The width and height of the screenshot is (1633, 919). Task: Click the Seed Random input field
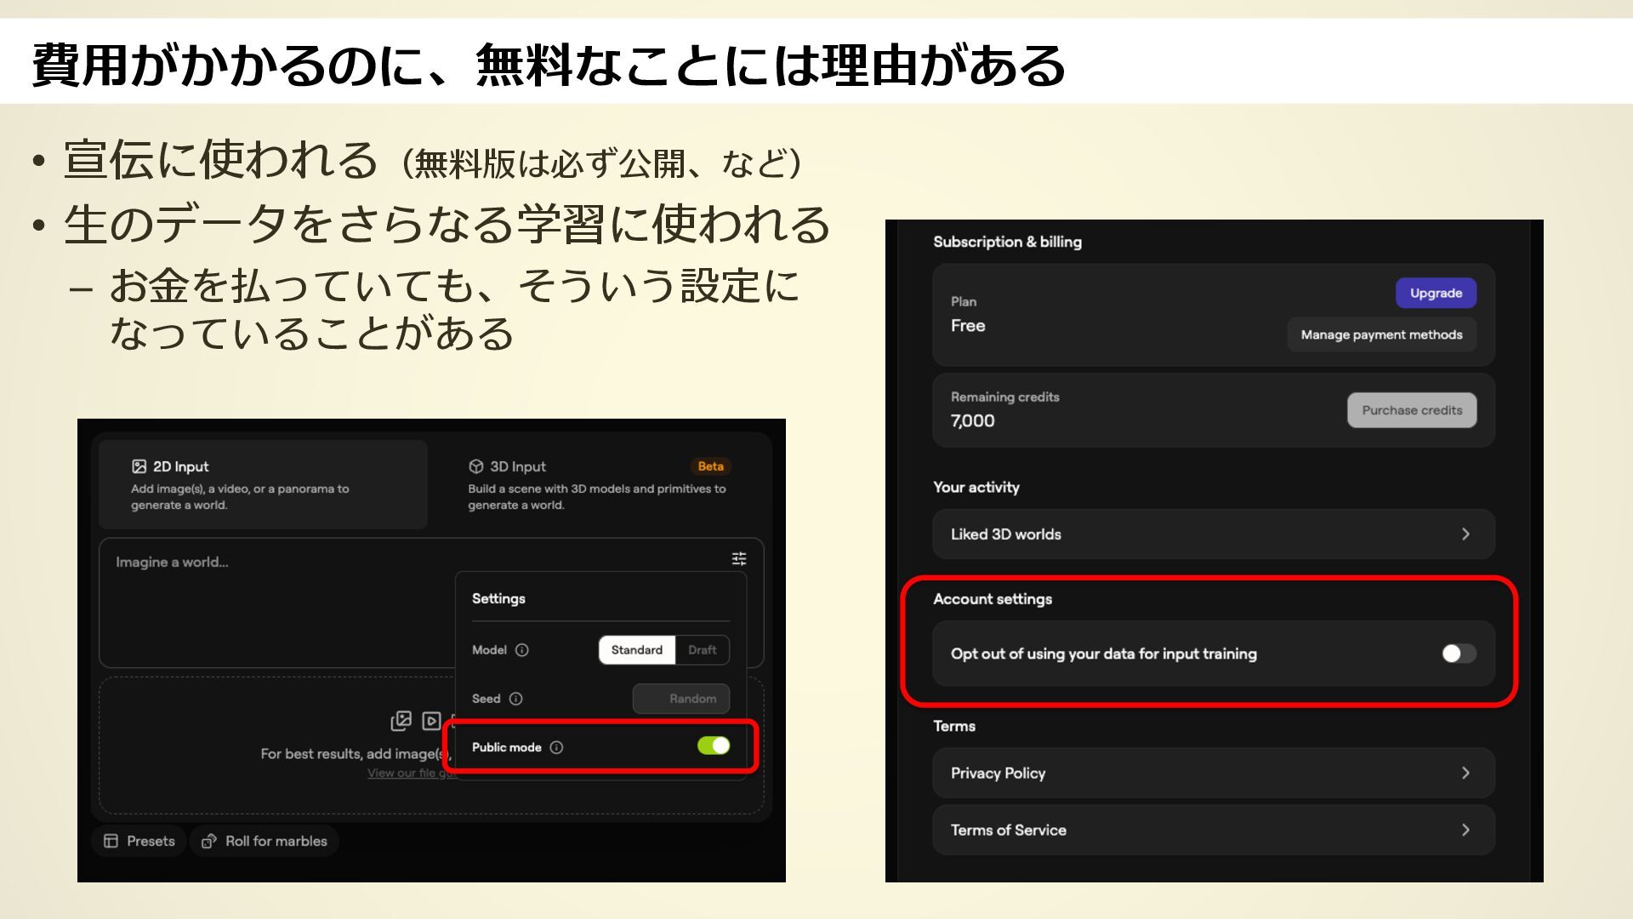681,699
